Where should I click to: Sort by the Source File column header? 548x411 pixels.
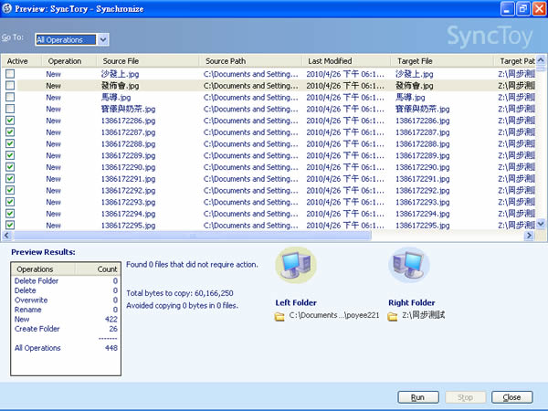coord(148,61)
